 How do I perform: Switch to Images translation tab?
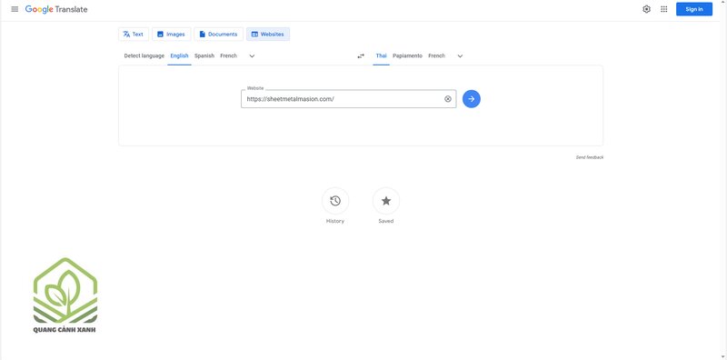click(171, 35)
